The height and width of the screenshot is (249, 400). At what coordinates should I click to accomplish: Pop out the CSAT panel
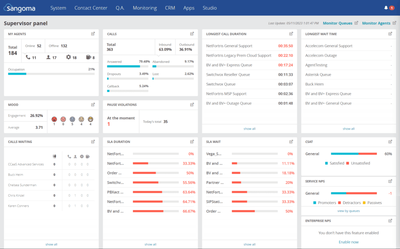point(390,142)
